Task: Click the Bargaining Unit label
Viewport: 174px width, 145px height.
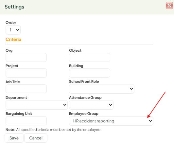Action: click(19, 114)
